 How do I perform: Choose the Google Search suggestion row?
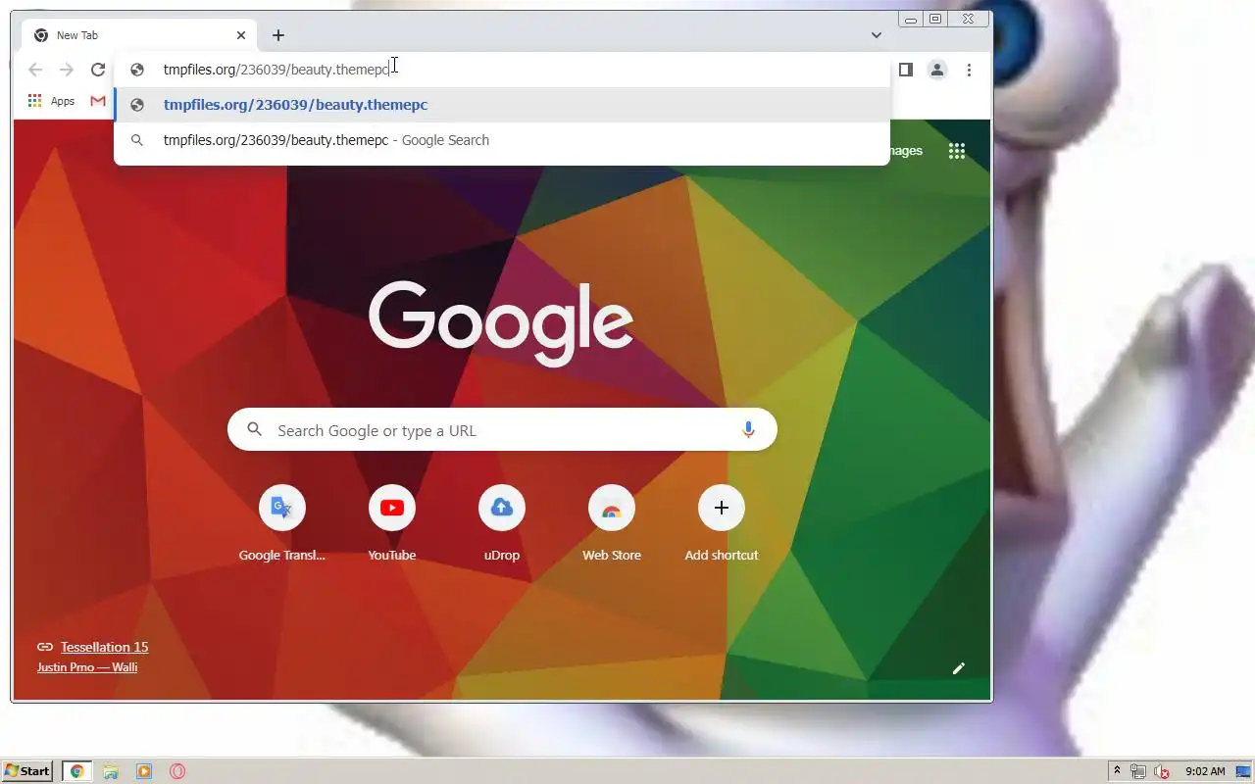(x=502, y=140)
